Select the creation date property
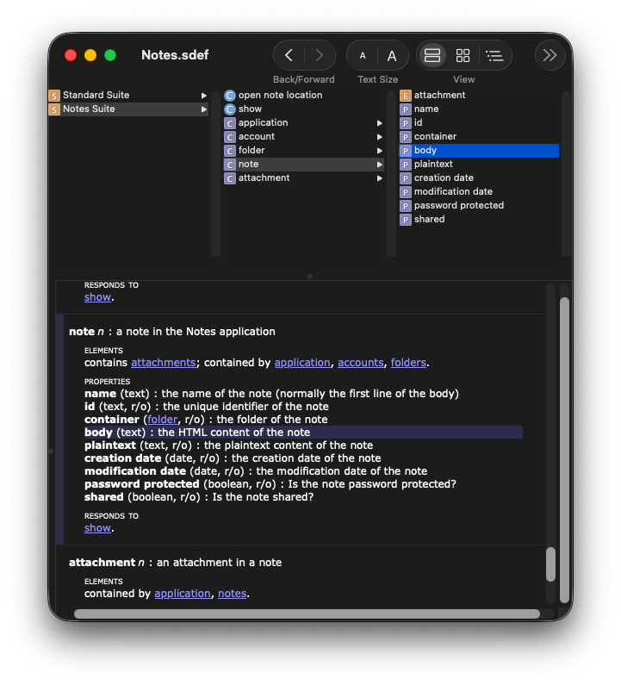 [479, 178]
